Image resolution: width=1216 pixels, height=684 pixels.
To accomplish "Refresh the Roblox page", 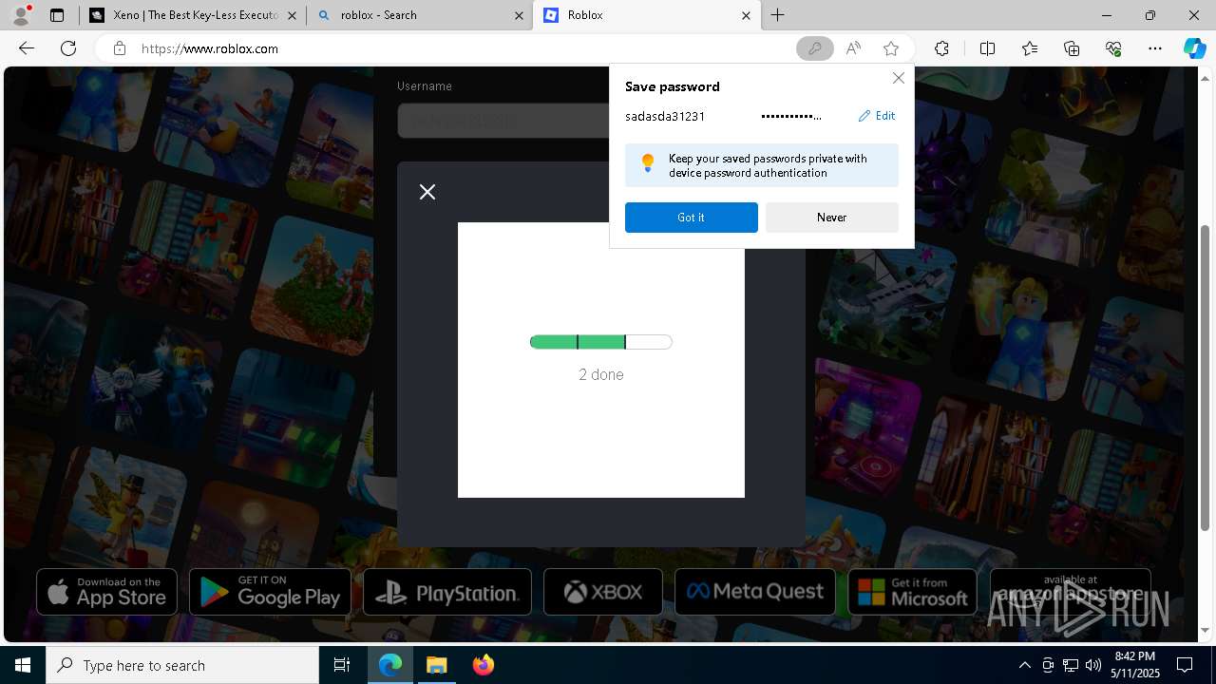I will [68, 48].
